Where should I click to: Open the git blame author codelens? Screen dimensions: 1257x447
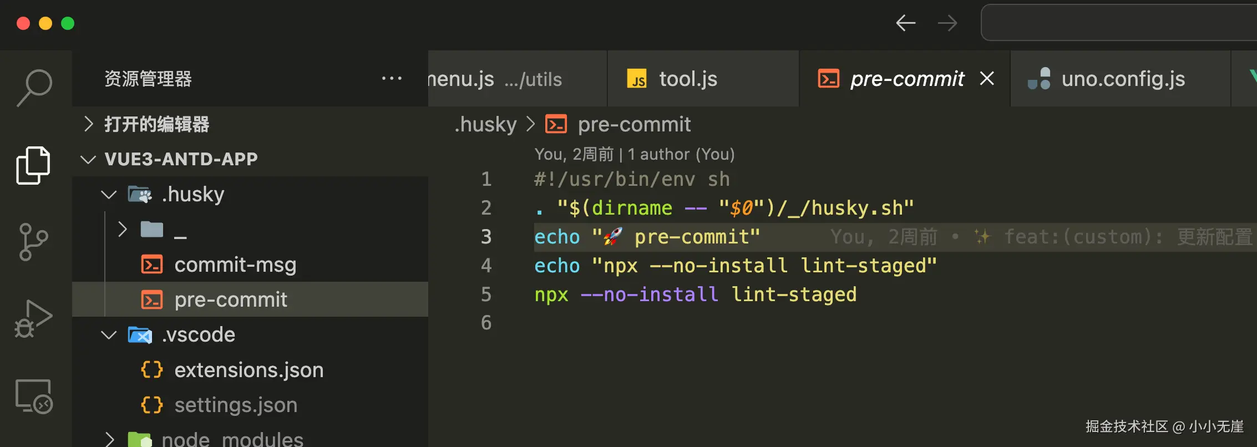tap(635, 154)
